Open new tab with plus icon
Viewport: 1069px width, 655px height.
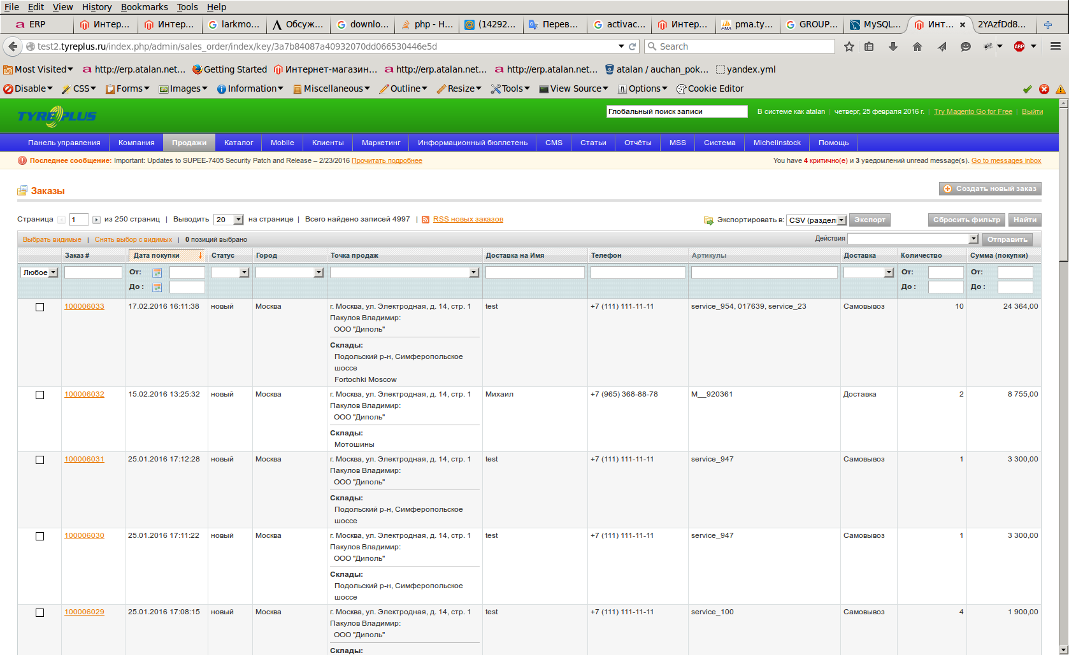click(1048, 25)
